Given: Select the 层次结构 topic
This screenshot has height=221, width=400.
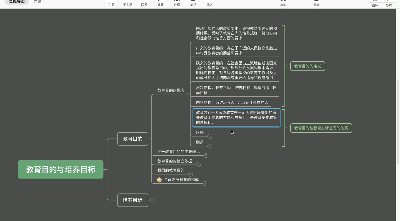Looking at the screenshot, I should (x=236, y=90).
